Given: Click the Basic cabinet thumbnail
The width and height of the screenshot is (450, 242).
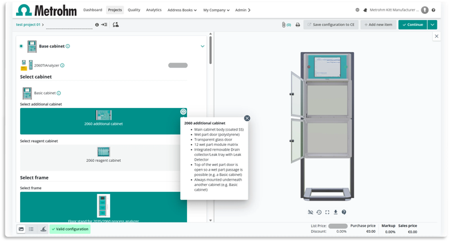Looking at the screenshot, I should (x=27, y=93).
